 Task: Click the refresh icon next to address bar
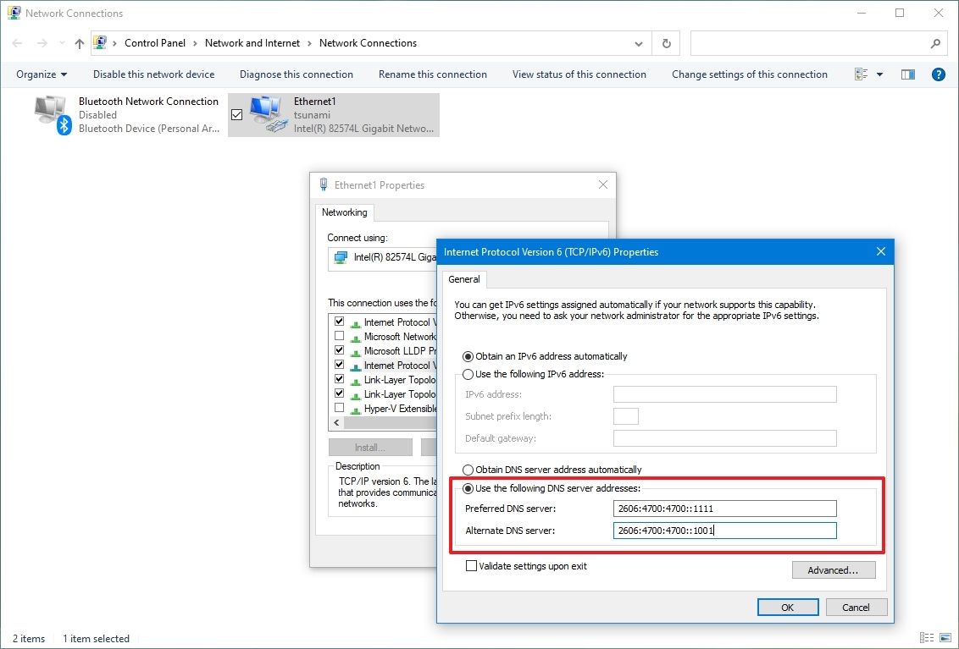tap(666, 42)
